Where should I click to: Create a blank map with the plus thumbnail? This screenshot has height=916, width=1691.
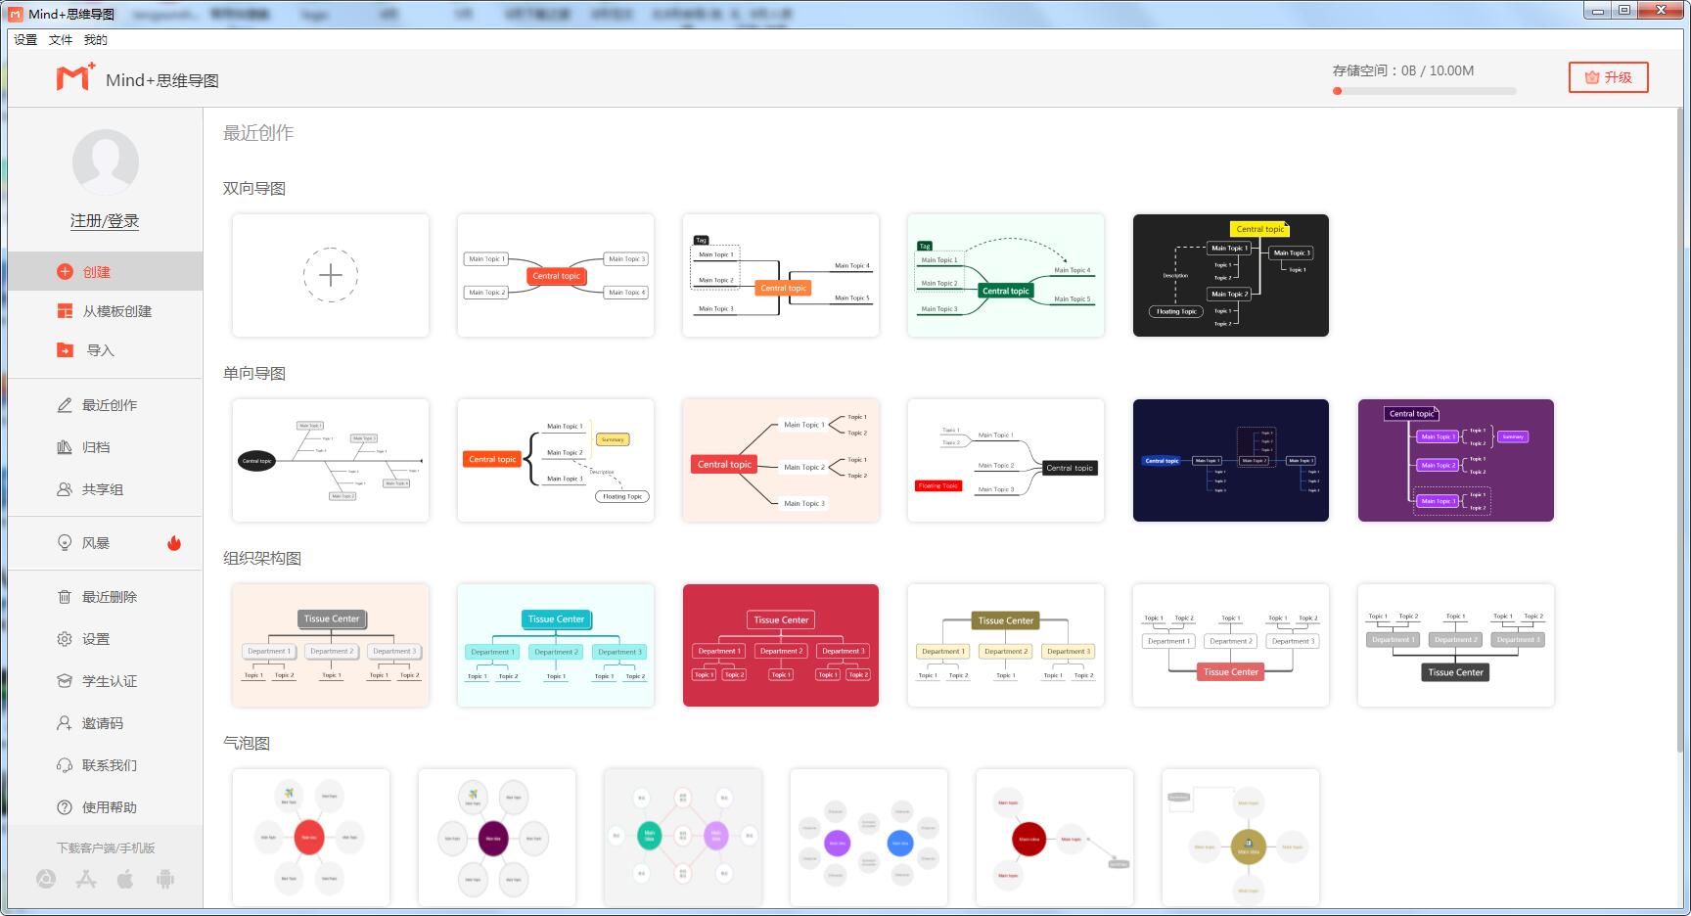[x=331, y=275]
